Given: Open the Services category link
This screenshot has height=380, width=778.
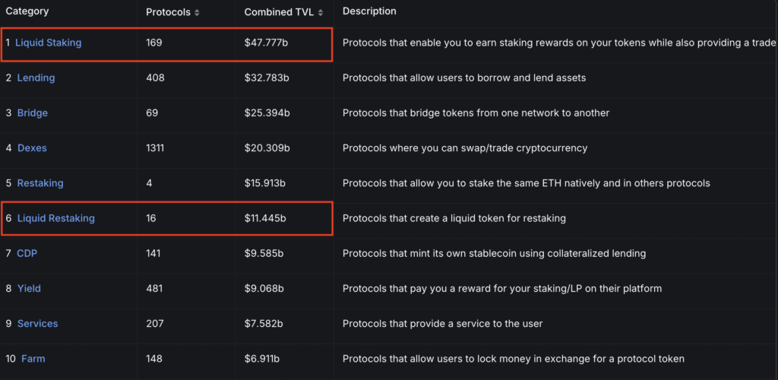Looking at the screenshot, I should 38,324.
